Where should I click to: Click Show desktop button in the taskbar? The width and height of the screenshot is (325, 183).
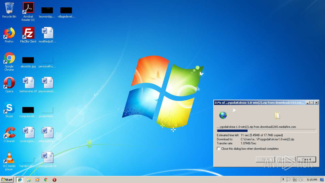(322, 180)
